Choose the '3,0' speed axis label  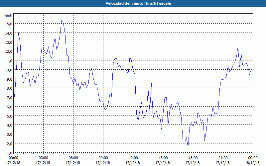(x=9, y=134)
